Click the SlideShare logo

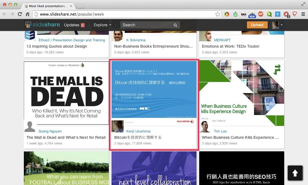43,25
